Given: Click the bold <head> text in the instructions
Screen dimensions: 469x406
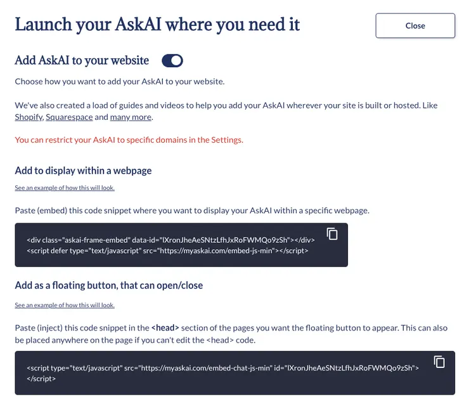Looking at the screenshot, I should click(x=165, y=328).
